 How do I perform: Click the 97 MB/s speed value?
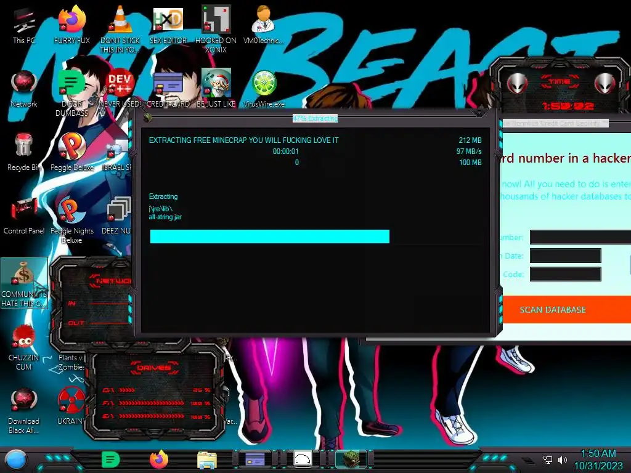(x=469, y=152)
